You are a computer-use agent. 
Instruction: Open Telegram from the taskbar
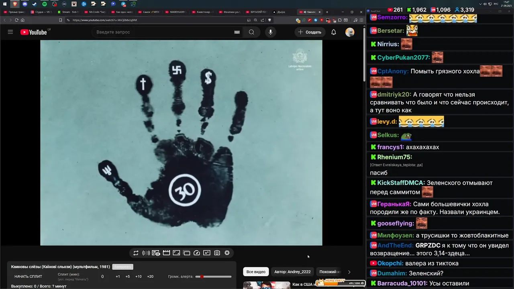(x=123, y=4)
